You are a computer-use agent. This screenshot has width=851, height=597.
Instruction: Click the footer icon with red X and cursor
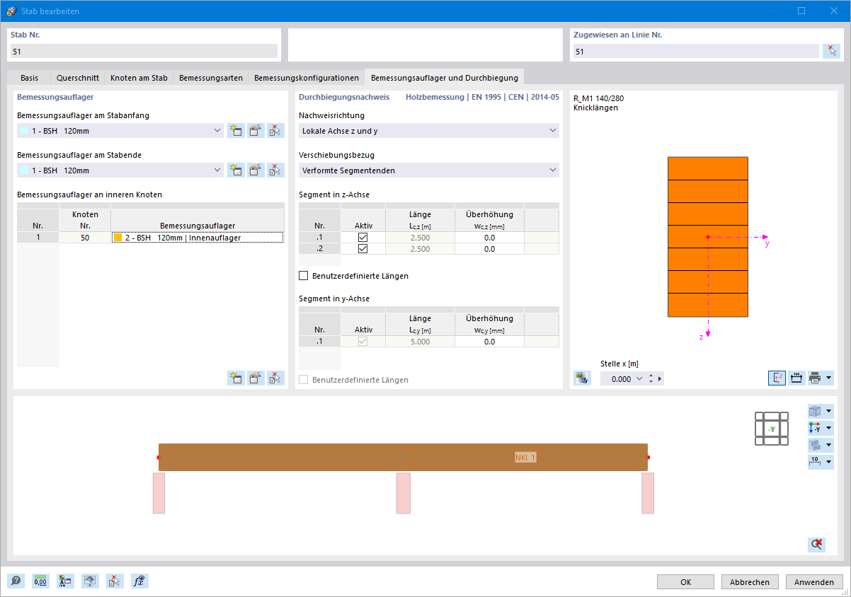pyautogui.click(x=115, y=581)
